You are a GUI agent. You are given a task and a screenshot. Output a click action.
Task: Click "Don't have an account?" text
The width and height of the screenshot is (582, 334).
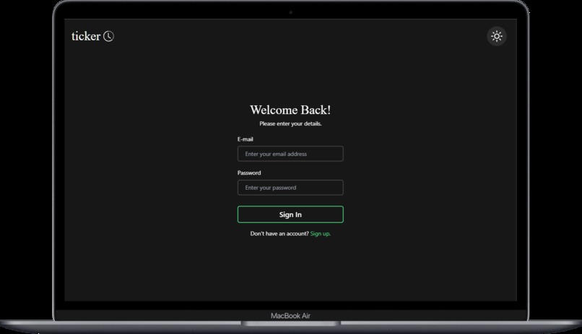click(x=279, y=234)
